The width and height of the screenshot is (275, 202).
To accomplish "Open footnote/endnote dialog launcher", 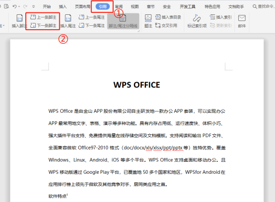I will (138, 31).
